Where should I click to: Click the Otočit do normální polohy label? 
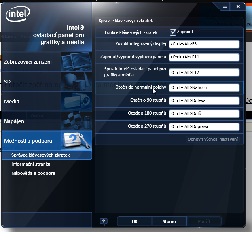click(140, 87)
